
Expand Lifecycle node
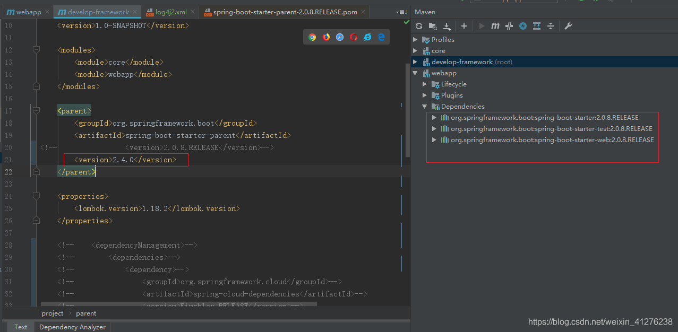425,84
